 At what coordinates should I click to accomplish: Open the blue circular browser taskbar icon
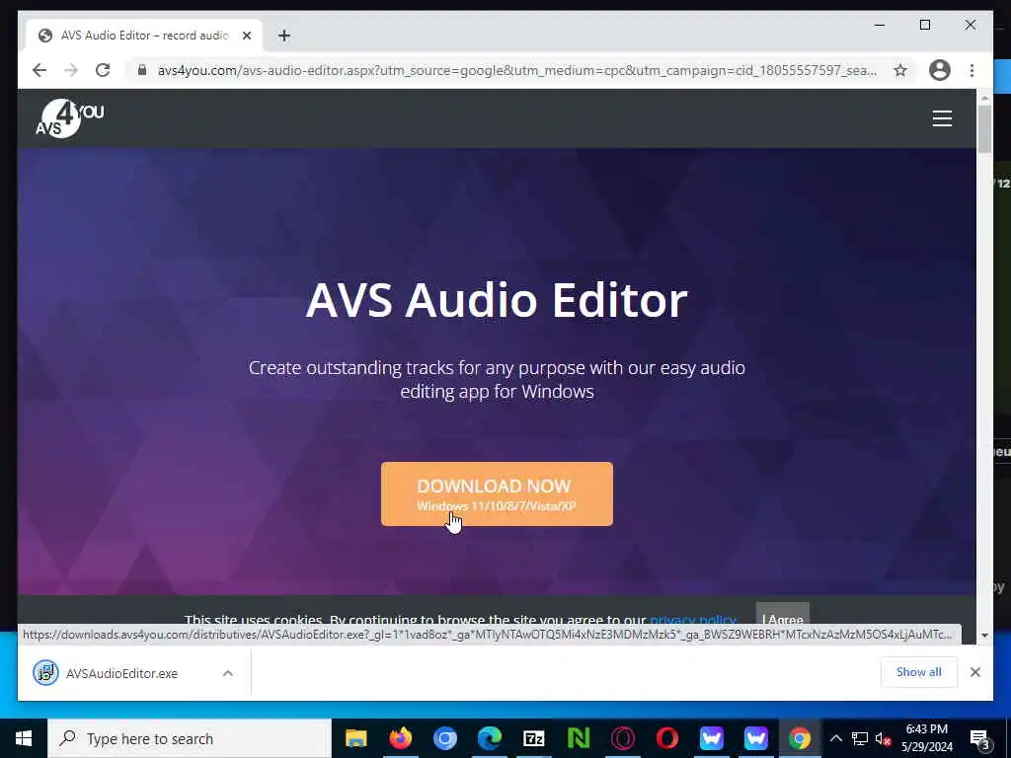(445, 738)
